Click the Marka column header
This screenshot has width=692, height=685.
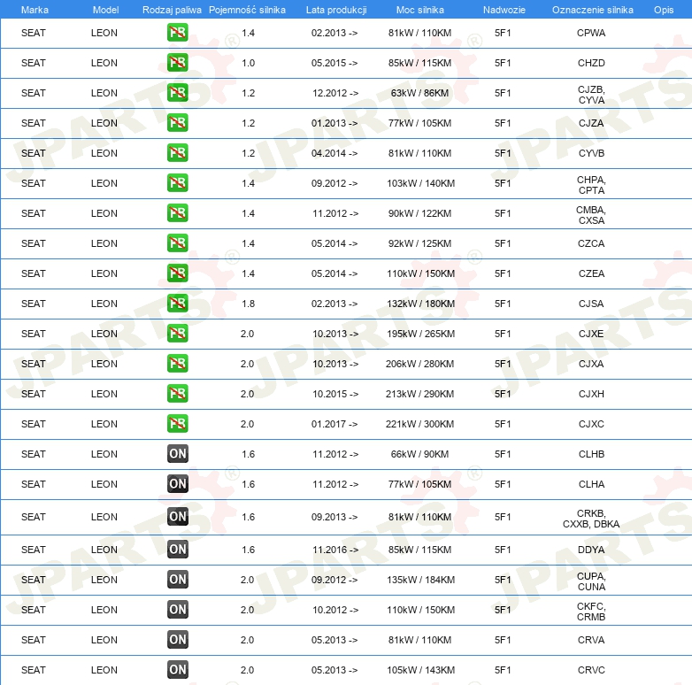click(35, 10)
